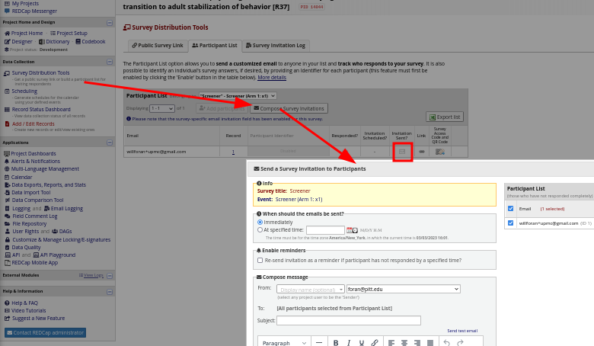Click the Italic formatting icon

[x=348, y=343]
